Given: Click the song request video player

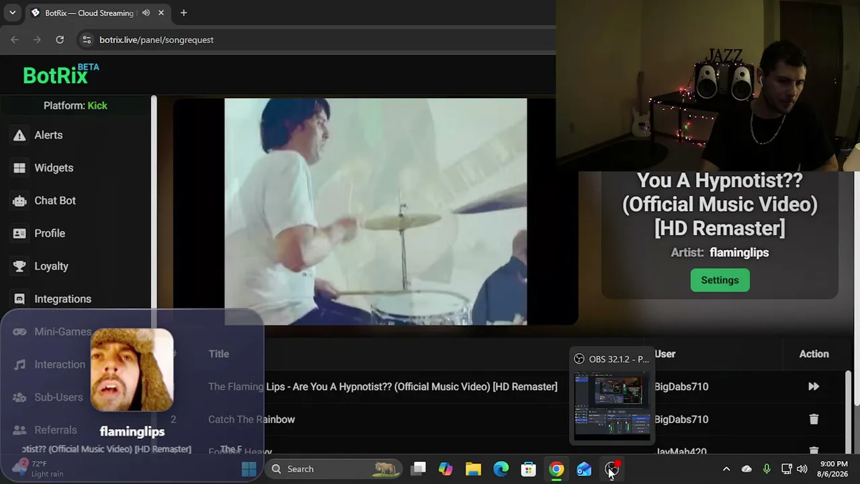Looking at the screenshot, I should [x=376, y=212].
